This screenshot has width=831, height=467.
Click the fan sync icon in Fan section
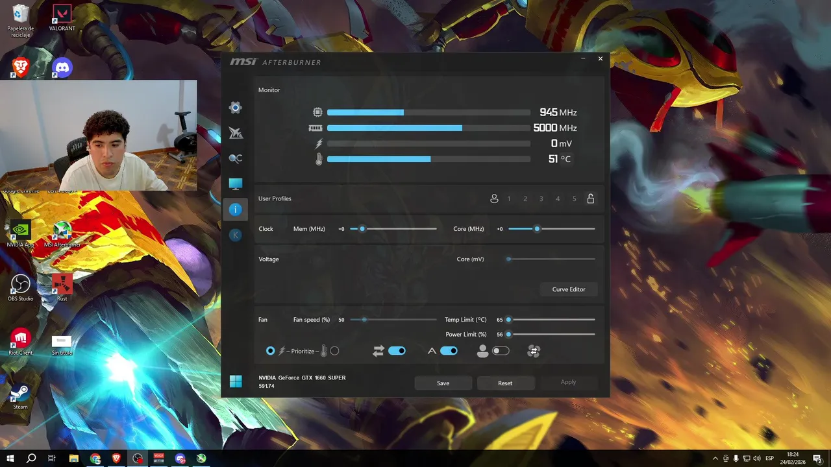click(x=534, y=351)
